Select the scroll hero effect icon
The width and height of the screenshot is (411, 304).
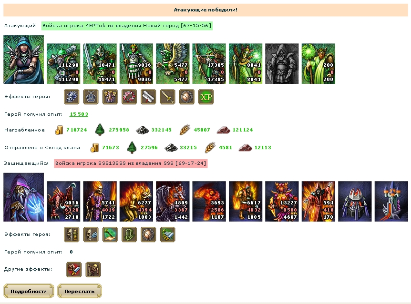[x=148, y=97]
